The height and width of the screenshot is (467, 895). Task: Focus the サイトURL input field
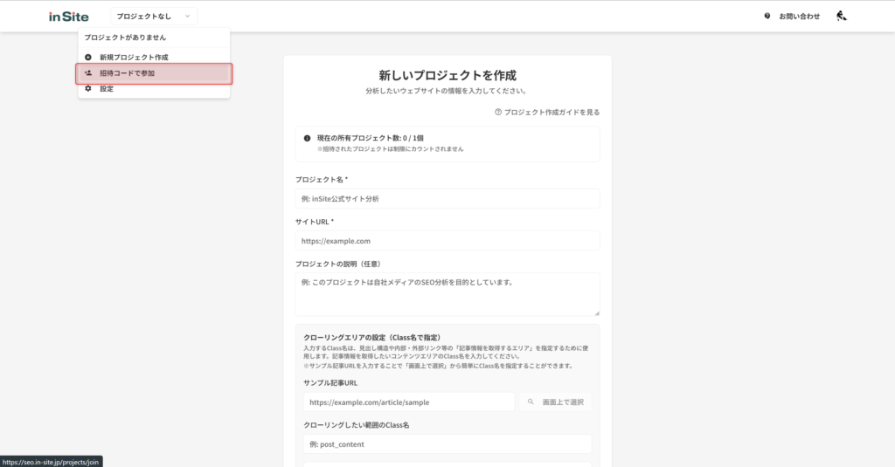click(x=447, y=241)
